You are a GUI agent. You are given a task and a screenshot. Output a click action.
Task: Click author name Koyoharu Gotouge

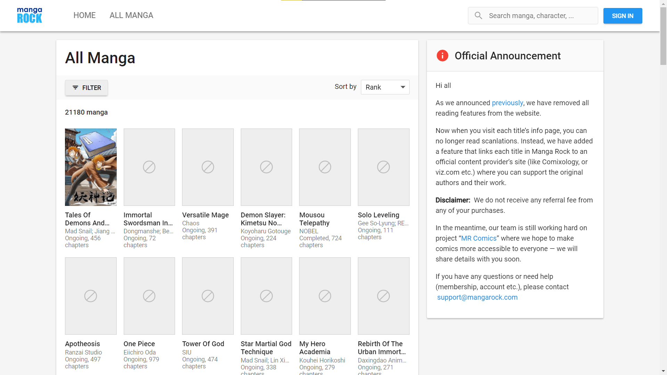click(266, 231)
